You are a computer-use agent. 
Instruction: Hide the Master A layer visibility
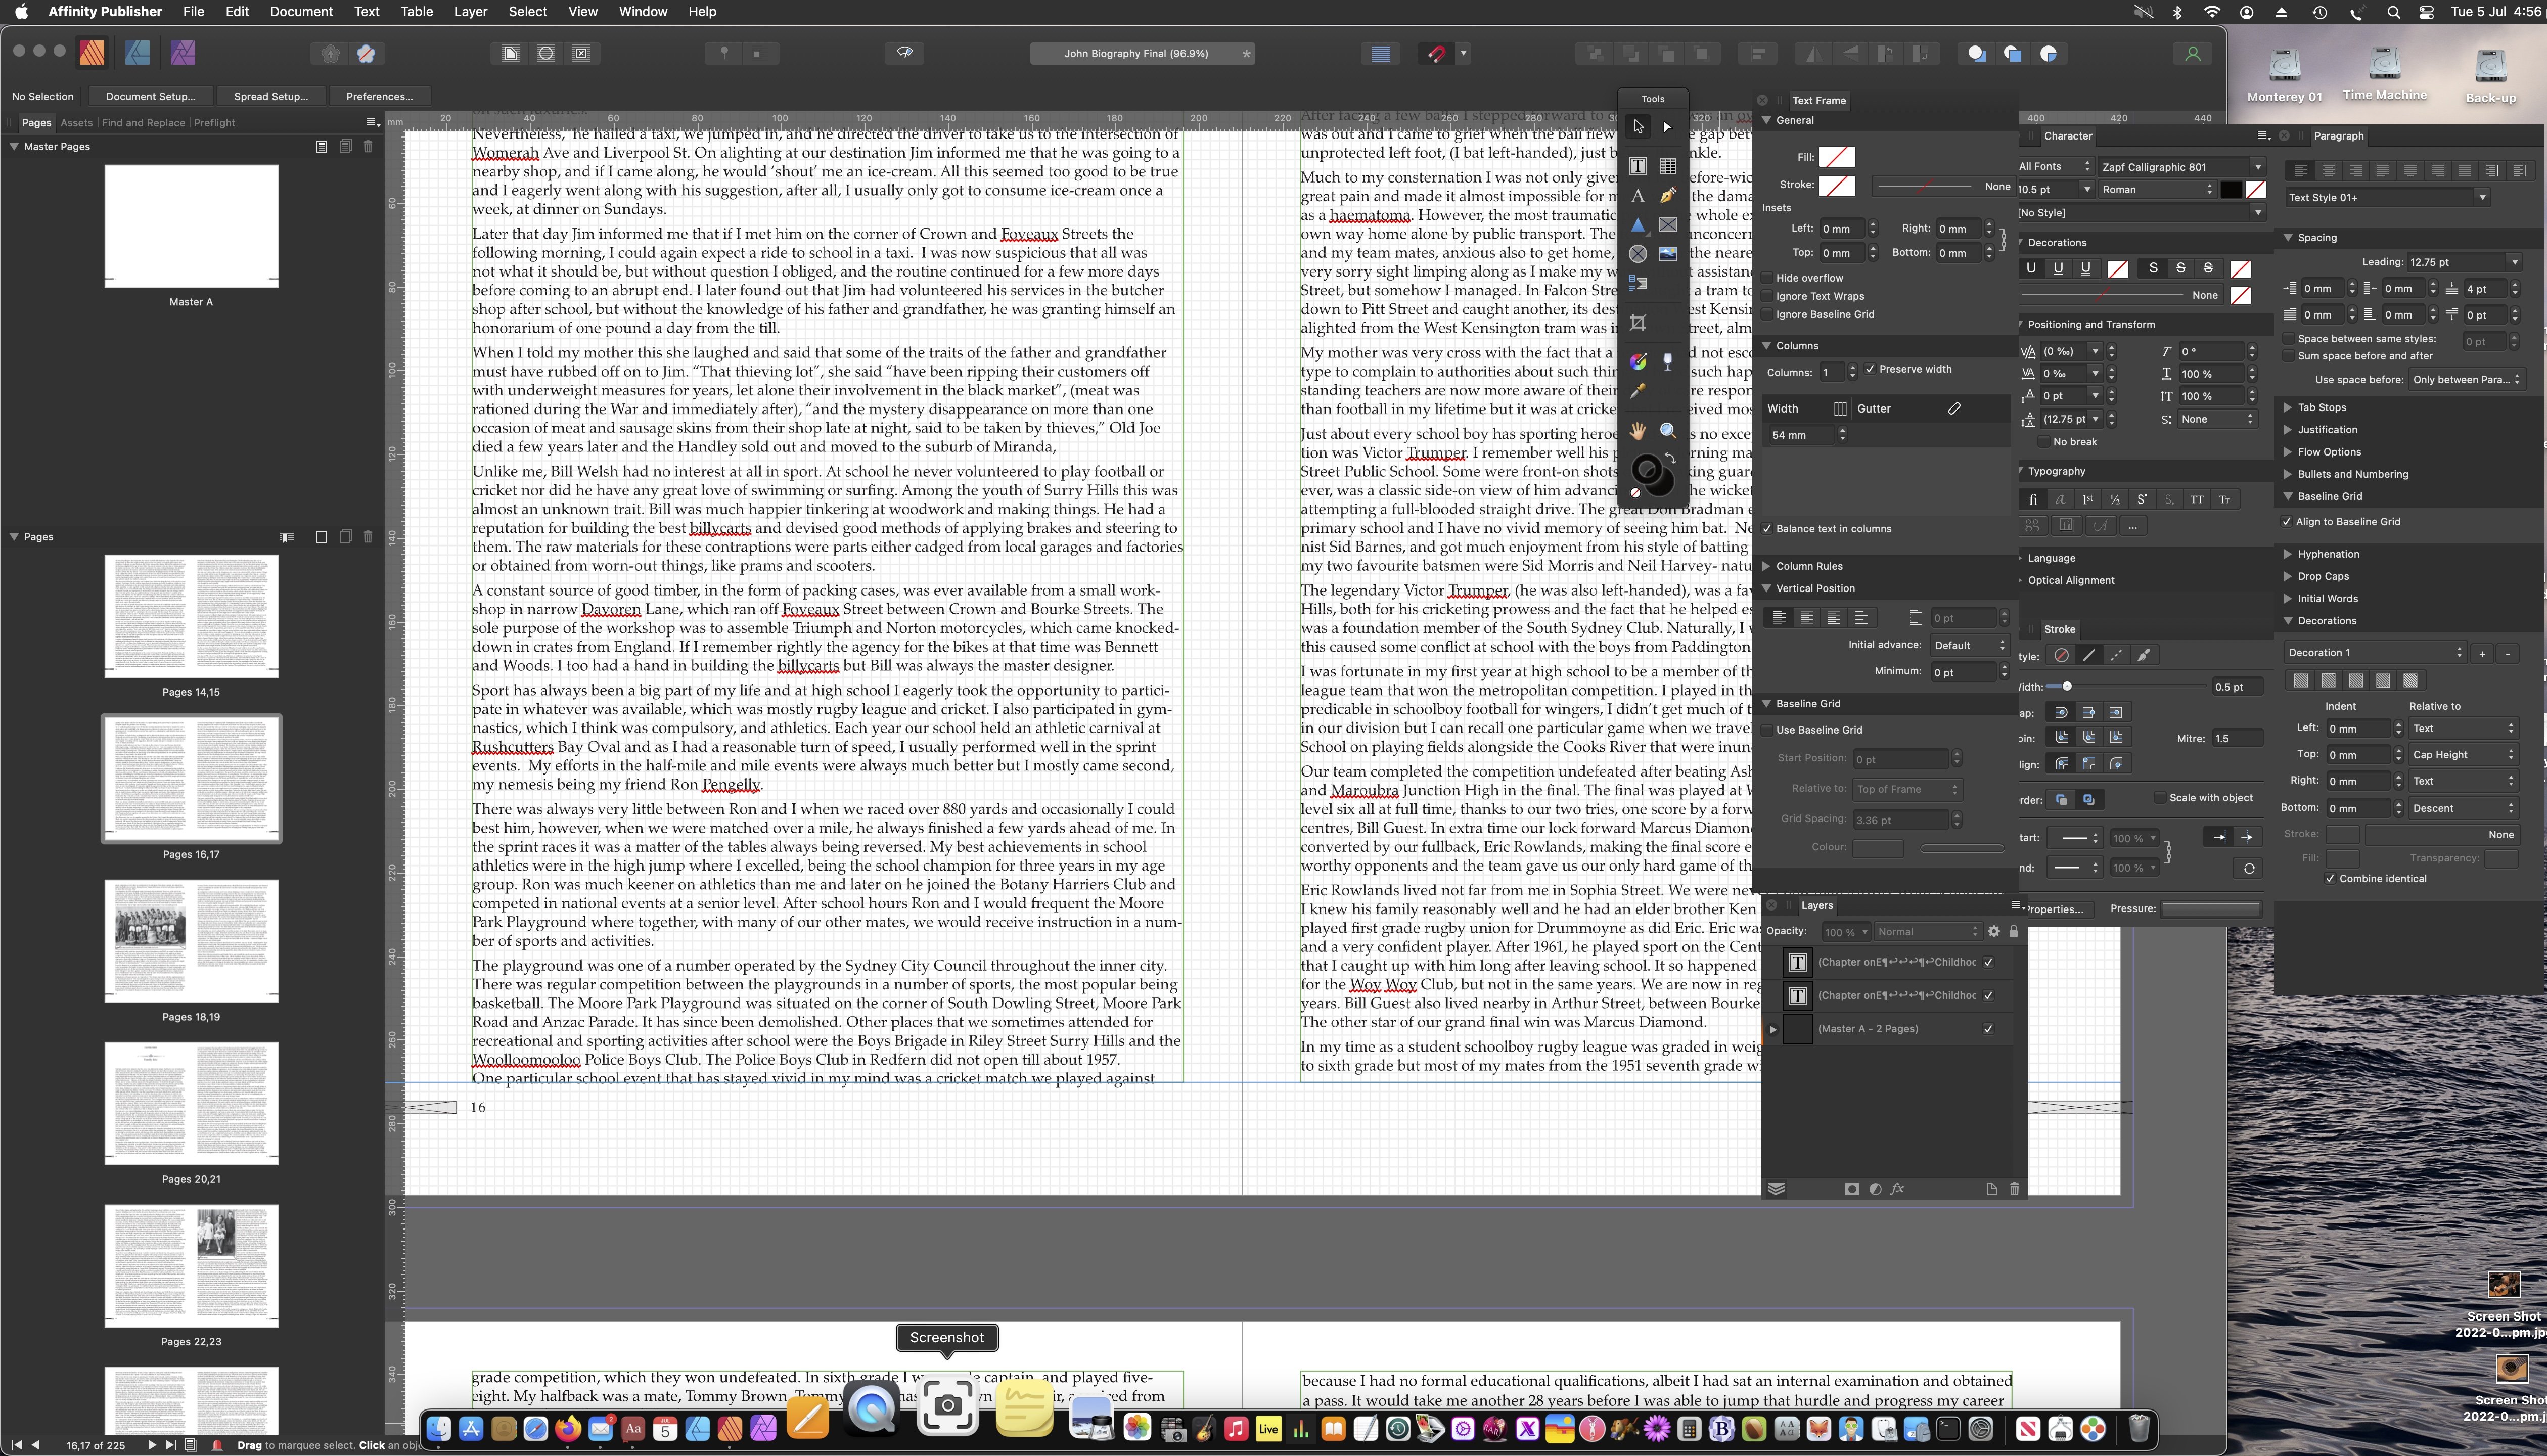[1988, 1029]
